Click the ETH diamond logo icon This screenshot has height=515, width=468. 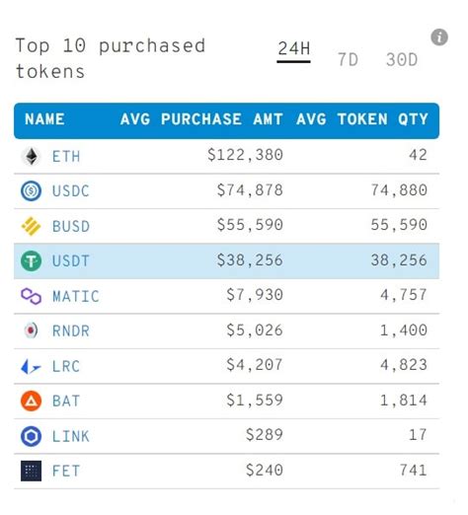coord(32,156)
